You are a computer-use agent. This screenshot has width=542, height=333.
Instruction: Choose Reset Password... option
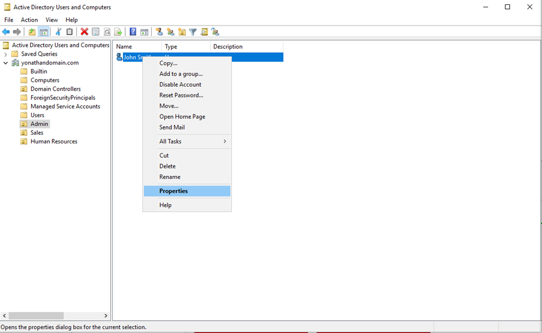tap(187, 95)
